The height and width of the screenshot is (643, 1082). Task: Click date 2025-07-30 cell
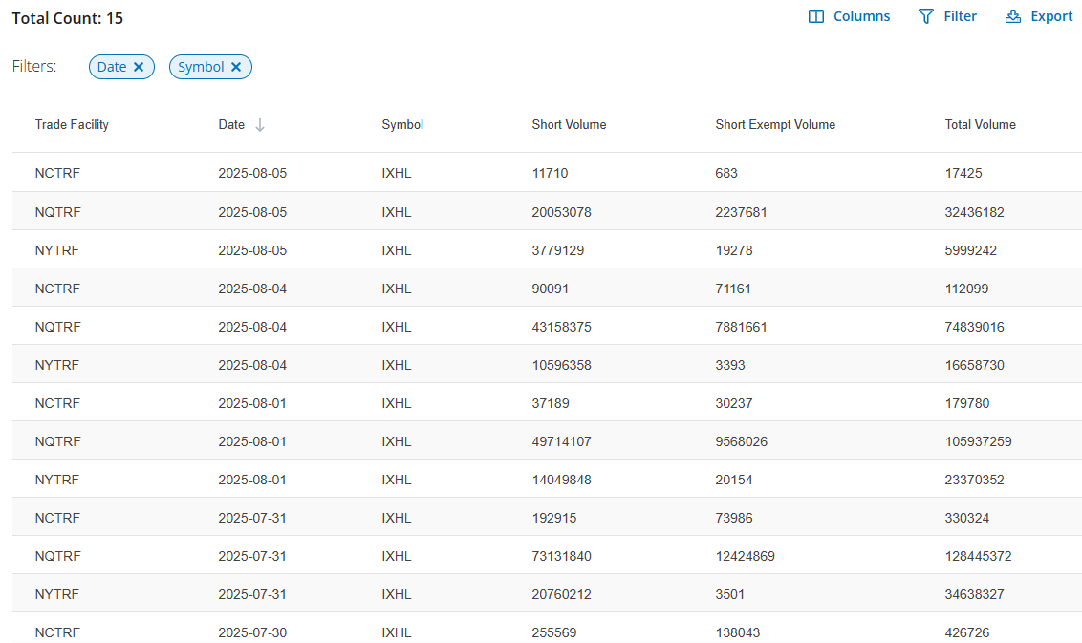252,632
